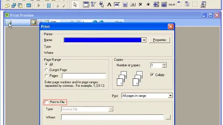Minimize the Print Preview window

coord(203,15)
